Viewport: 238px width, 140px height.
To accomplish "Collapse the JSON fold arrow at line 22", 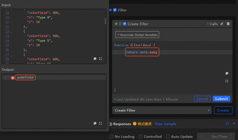I will [x=11, y=33].
